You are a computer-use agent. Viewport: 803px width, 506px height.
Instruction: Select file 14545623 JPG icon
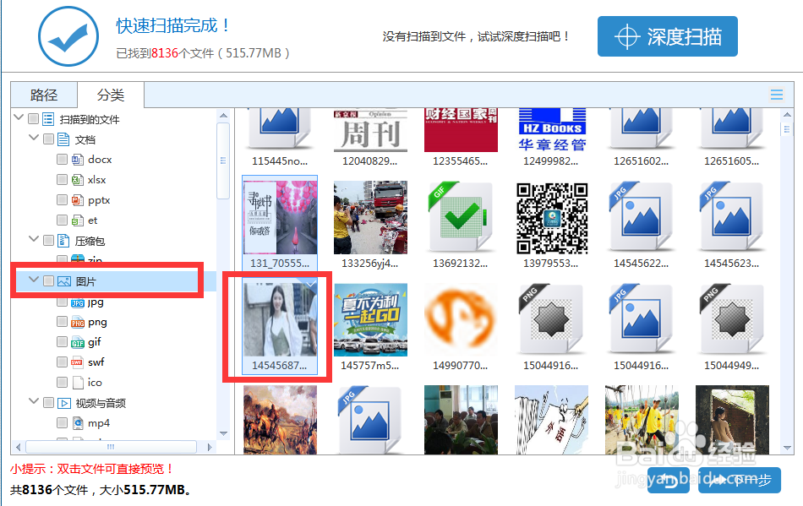coord(731,218)
